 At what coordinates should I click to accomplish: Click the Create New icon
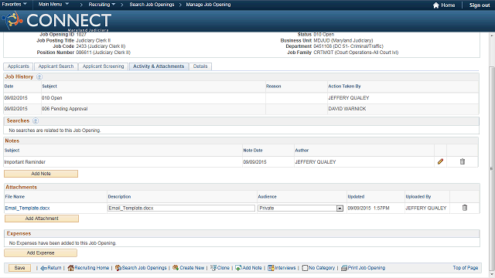point(176,268)
